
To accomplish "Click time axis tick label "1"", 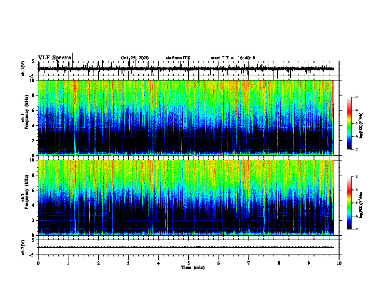I will coord(68,263).
